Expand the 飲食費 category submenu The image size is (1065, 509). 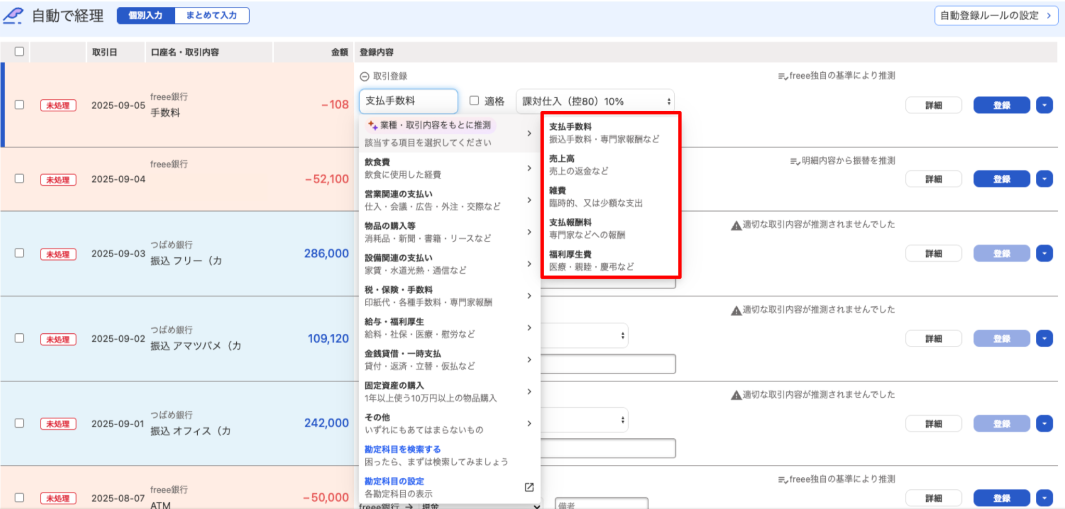(x=448, y=168)
